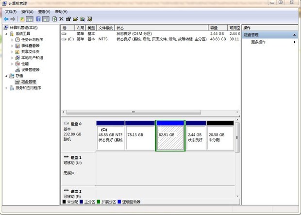This screenshot has width=301, height=215.
Task: Select 磁盘管理 under 存储
Action: (28, 82)
